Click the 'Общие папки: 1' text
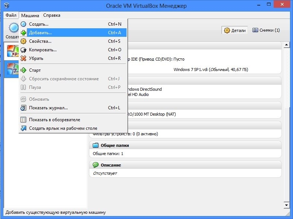 (x=108, y=154)
